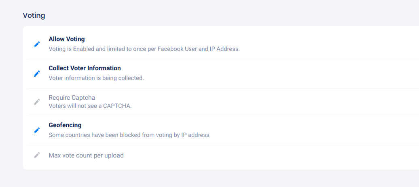419x187 pixels.
Task: Open the Collect Voter Information setting title
Action: (85, 68)
